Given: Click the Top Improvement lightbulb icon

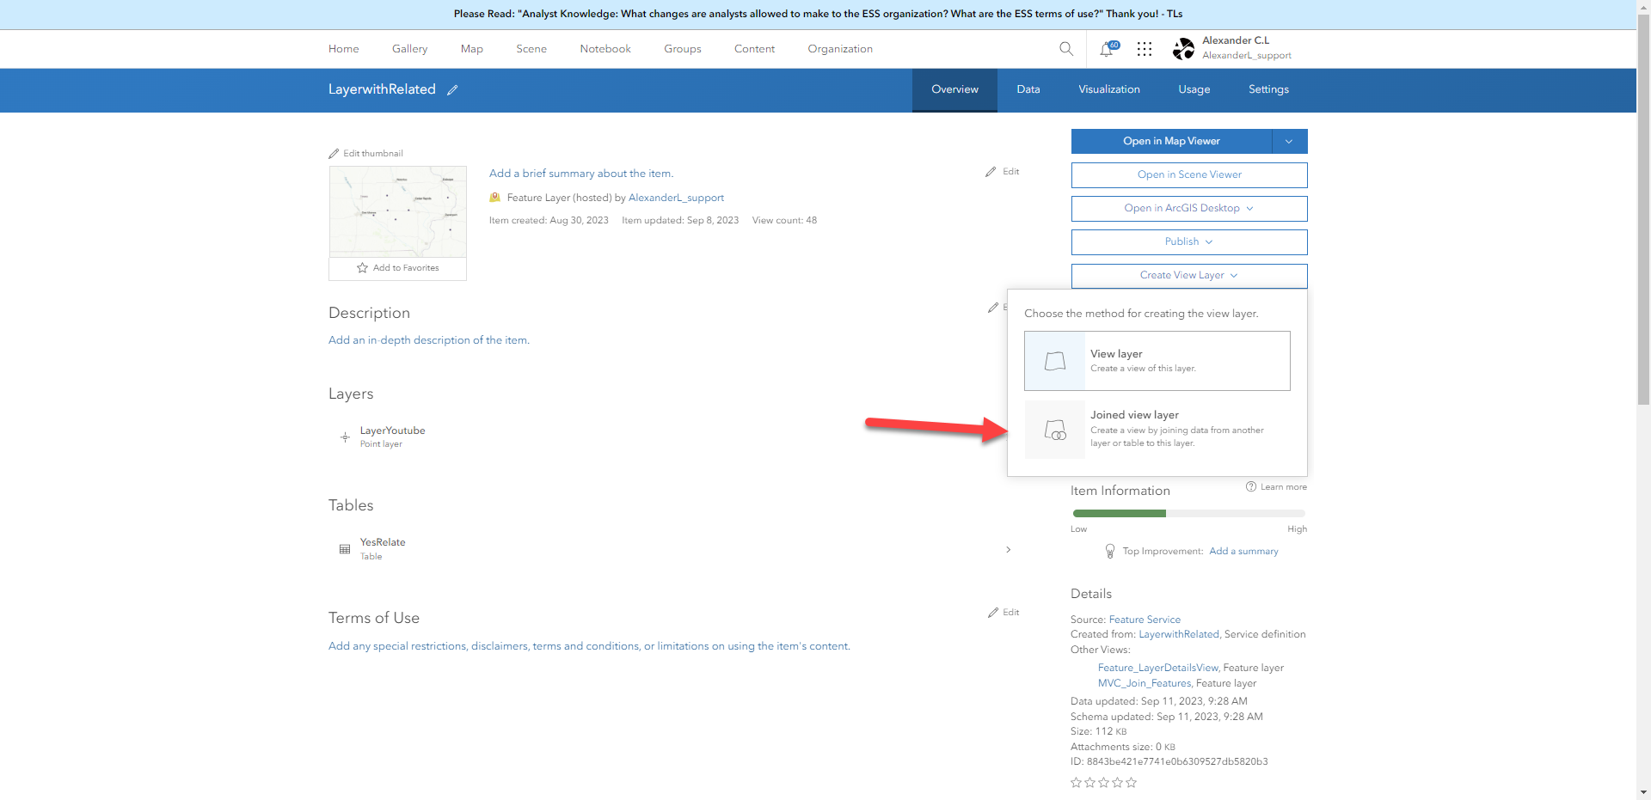Looking at the screenshot, I should (x=1109, y=551).
